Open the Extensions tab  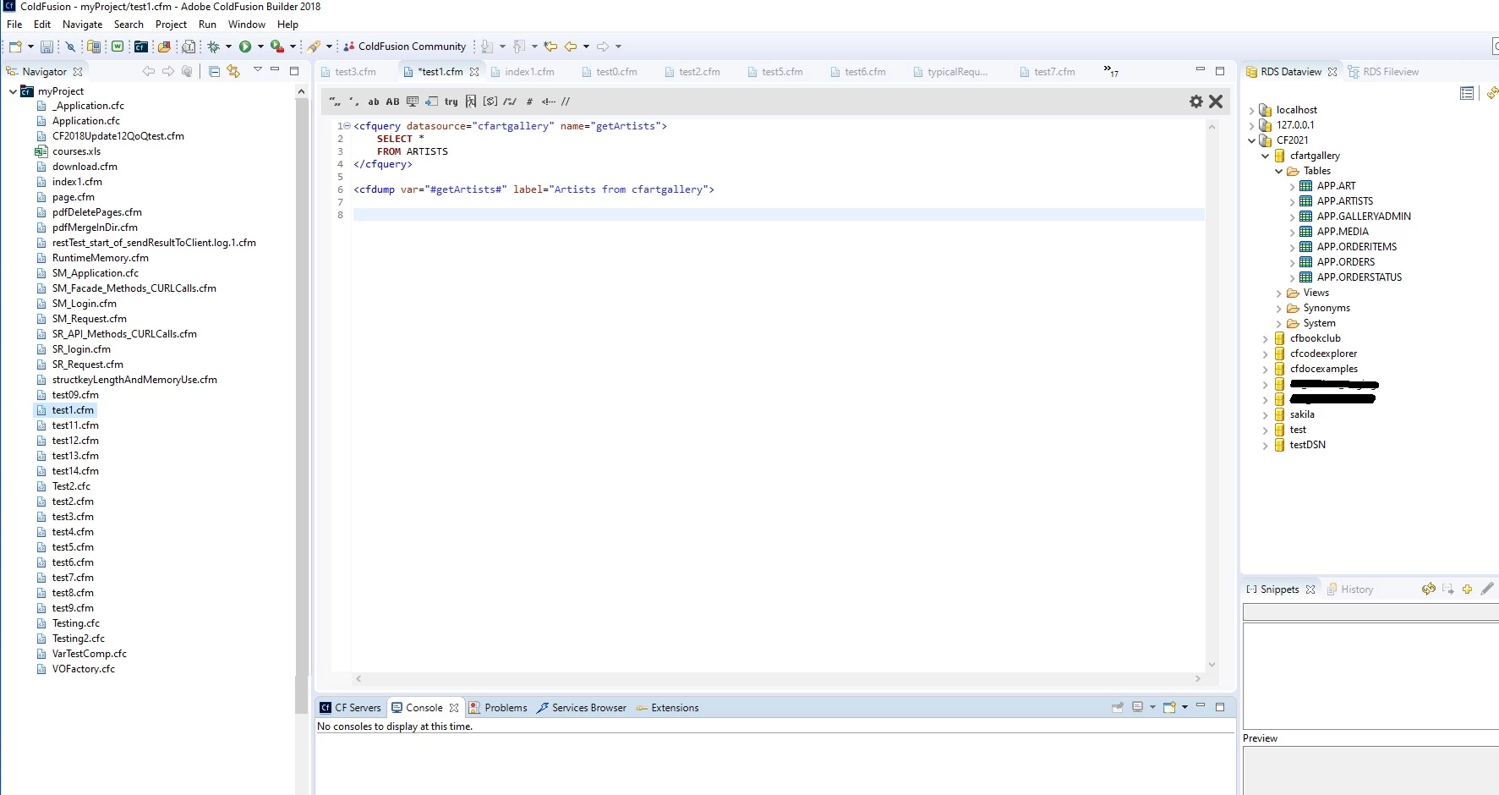pyautogui.click(x=667, y=708)
